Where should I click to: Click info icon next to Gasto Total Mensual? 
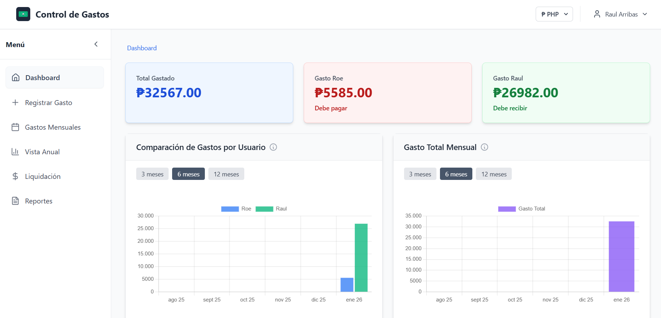point(484,147)
